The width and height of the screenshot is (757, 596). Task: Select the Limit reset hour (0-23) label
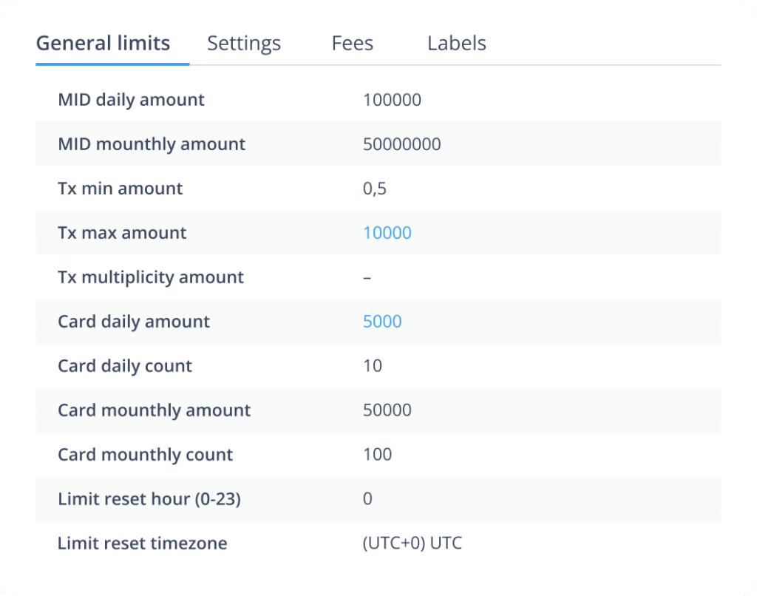[149, 499]
